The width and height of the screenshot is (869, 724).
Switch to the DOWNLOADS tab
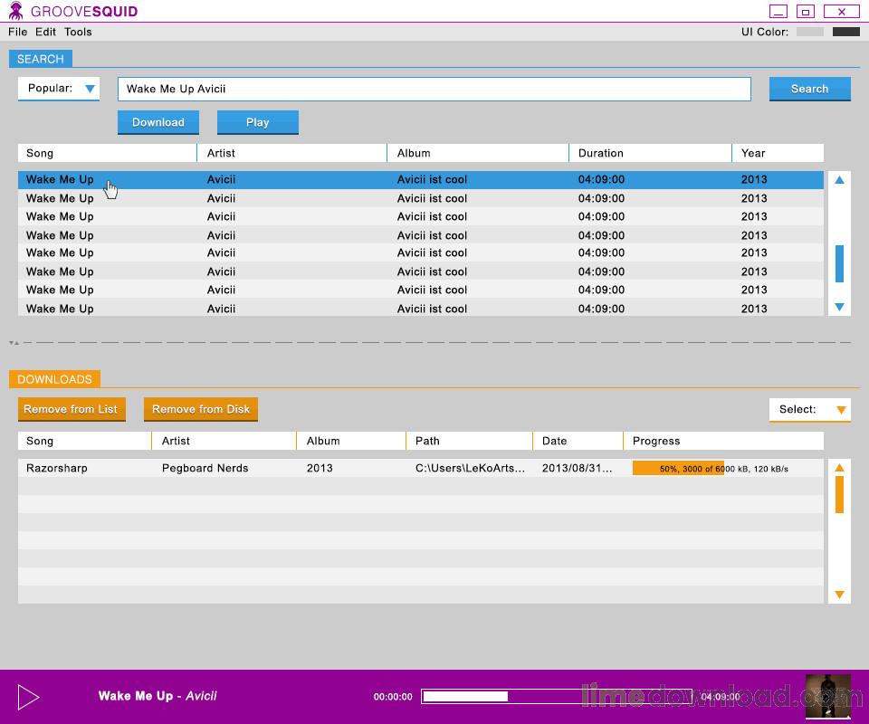pyautogui.click(x=54, y=379)
